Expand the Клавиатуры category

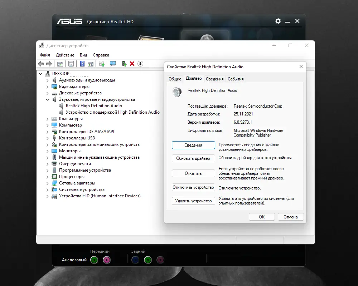click(48, 119)
